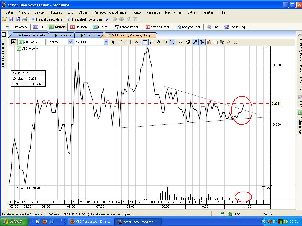Toggle chart gridlines on or off
The height and width of the screenshot is (226, 302).
[x=129, y=42]
